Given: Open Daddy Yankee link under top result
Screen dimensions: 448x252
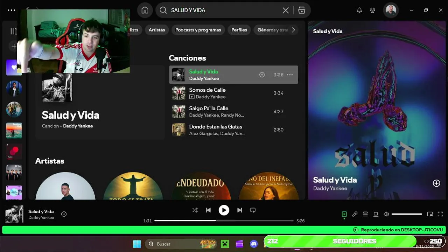Looking at the screenshot, I should [78, 126].
